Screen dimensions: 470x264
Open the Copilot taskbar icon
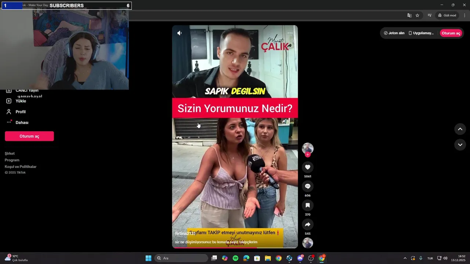(x=225, y=258)
